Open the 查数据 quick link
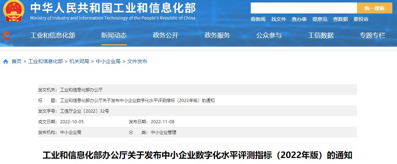Viewport: 397px width, 164px height. [340, 19]
